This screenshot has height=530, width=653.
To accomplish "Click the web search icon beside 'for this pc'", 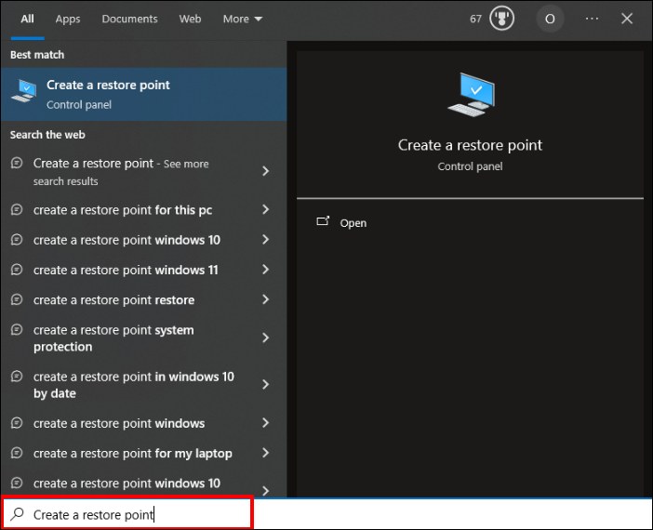I will click(x=17, y=210).
